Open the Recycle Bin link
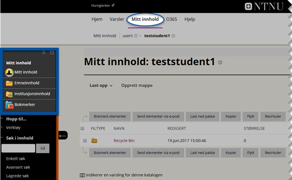 coord(124,141)
